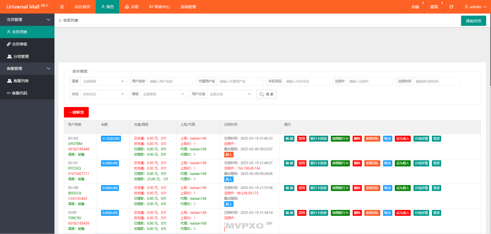
Task: Click the 真人 tag in ID:101 row
Action: pos(229,179)
